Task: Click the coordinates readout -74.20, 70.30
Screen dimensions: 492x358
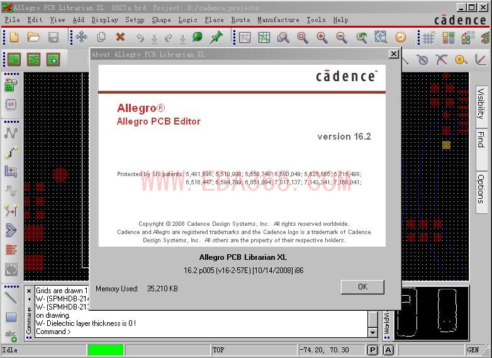Action: tap(324, 350)
